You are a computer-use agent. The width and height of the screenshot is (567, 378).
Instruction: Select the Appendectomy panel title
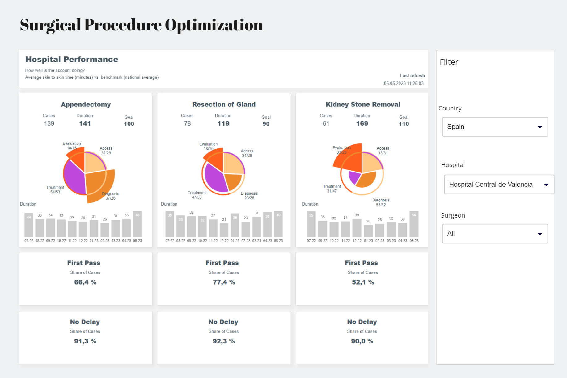click(x=86, y=105)
